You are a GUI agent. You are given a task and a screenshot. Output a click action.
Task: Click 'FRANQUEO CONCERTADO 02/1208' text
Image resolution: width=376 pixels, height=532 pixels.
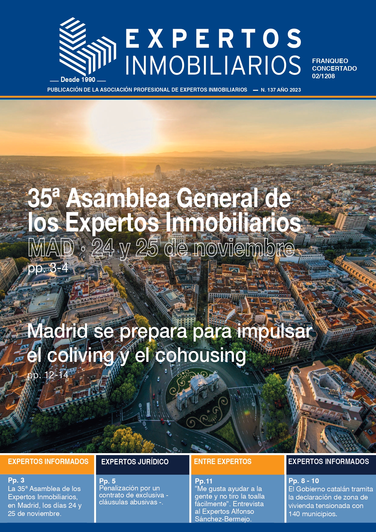(x=334, y=69)
